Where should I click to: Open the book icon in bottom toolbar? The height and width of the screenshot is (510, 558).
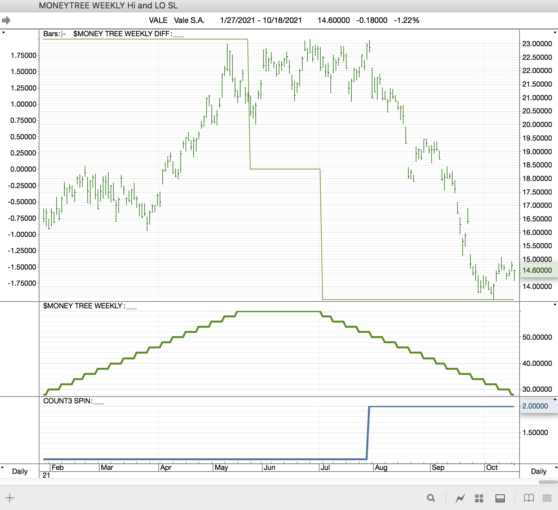coord(529,498)
